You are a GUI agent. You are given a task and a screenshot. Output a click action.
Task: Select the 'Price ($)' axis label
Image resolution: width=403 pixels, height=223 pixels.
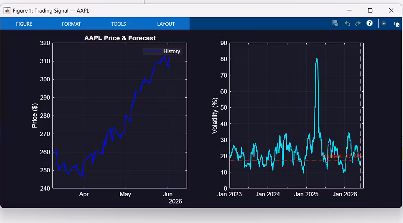(x=35, y=116)
